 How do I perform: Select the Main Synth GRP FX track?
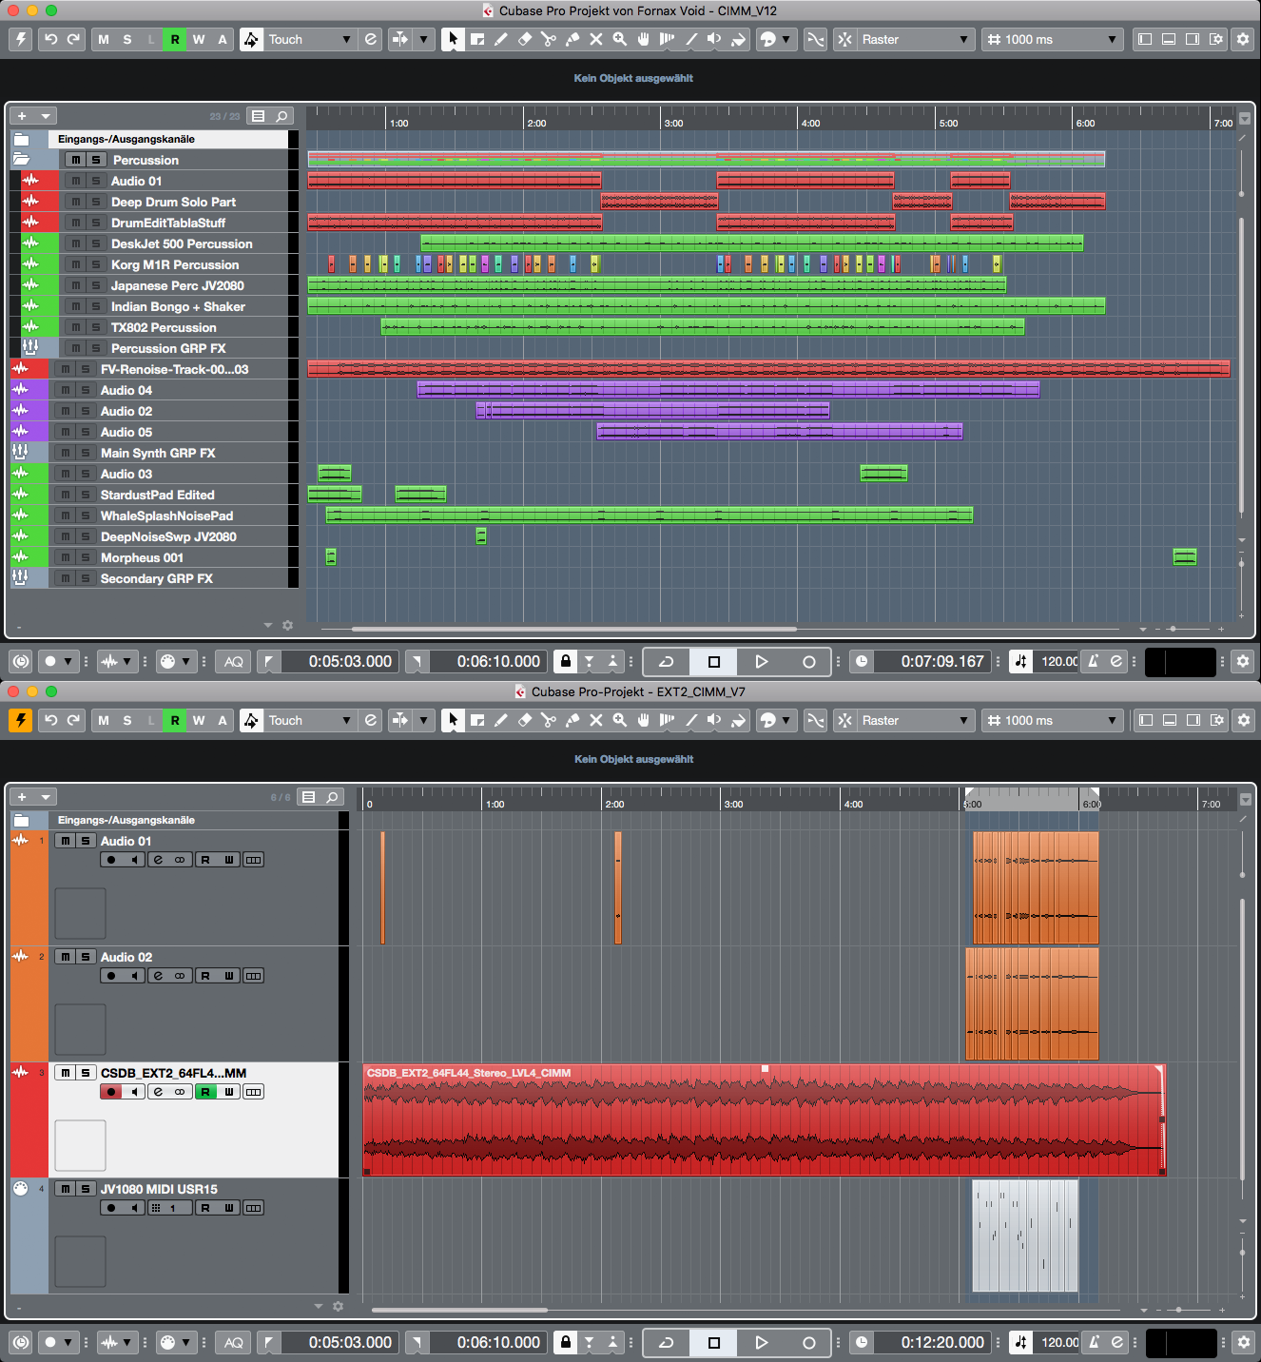click(158, 453)
